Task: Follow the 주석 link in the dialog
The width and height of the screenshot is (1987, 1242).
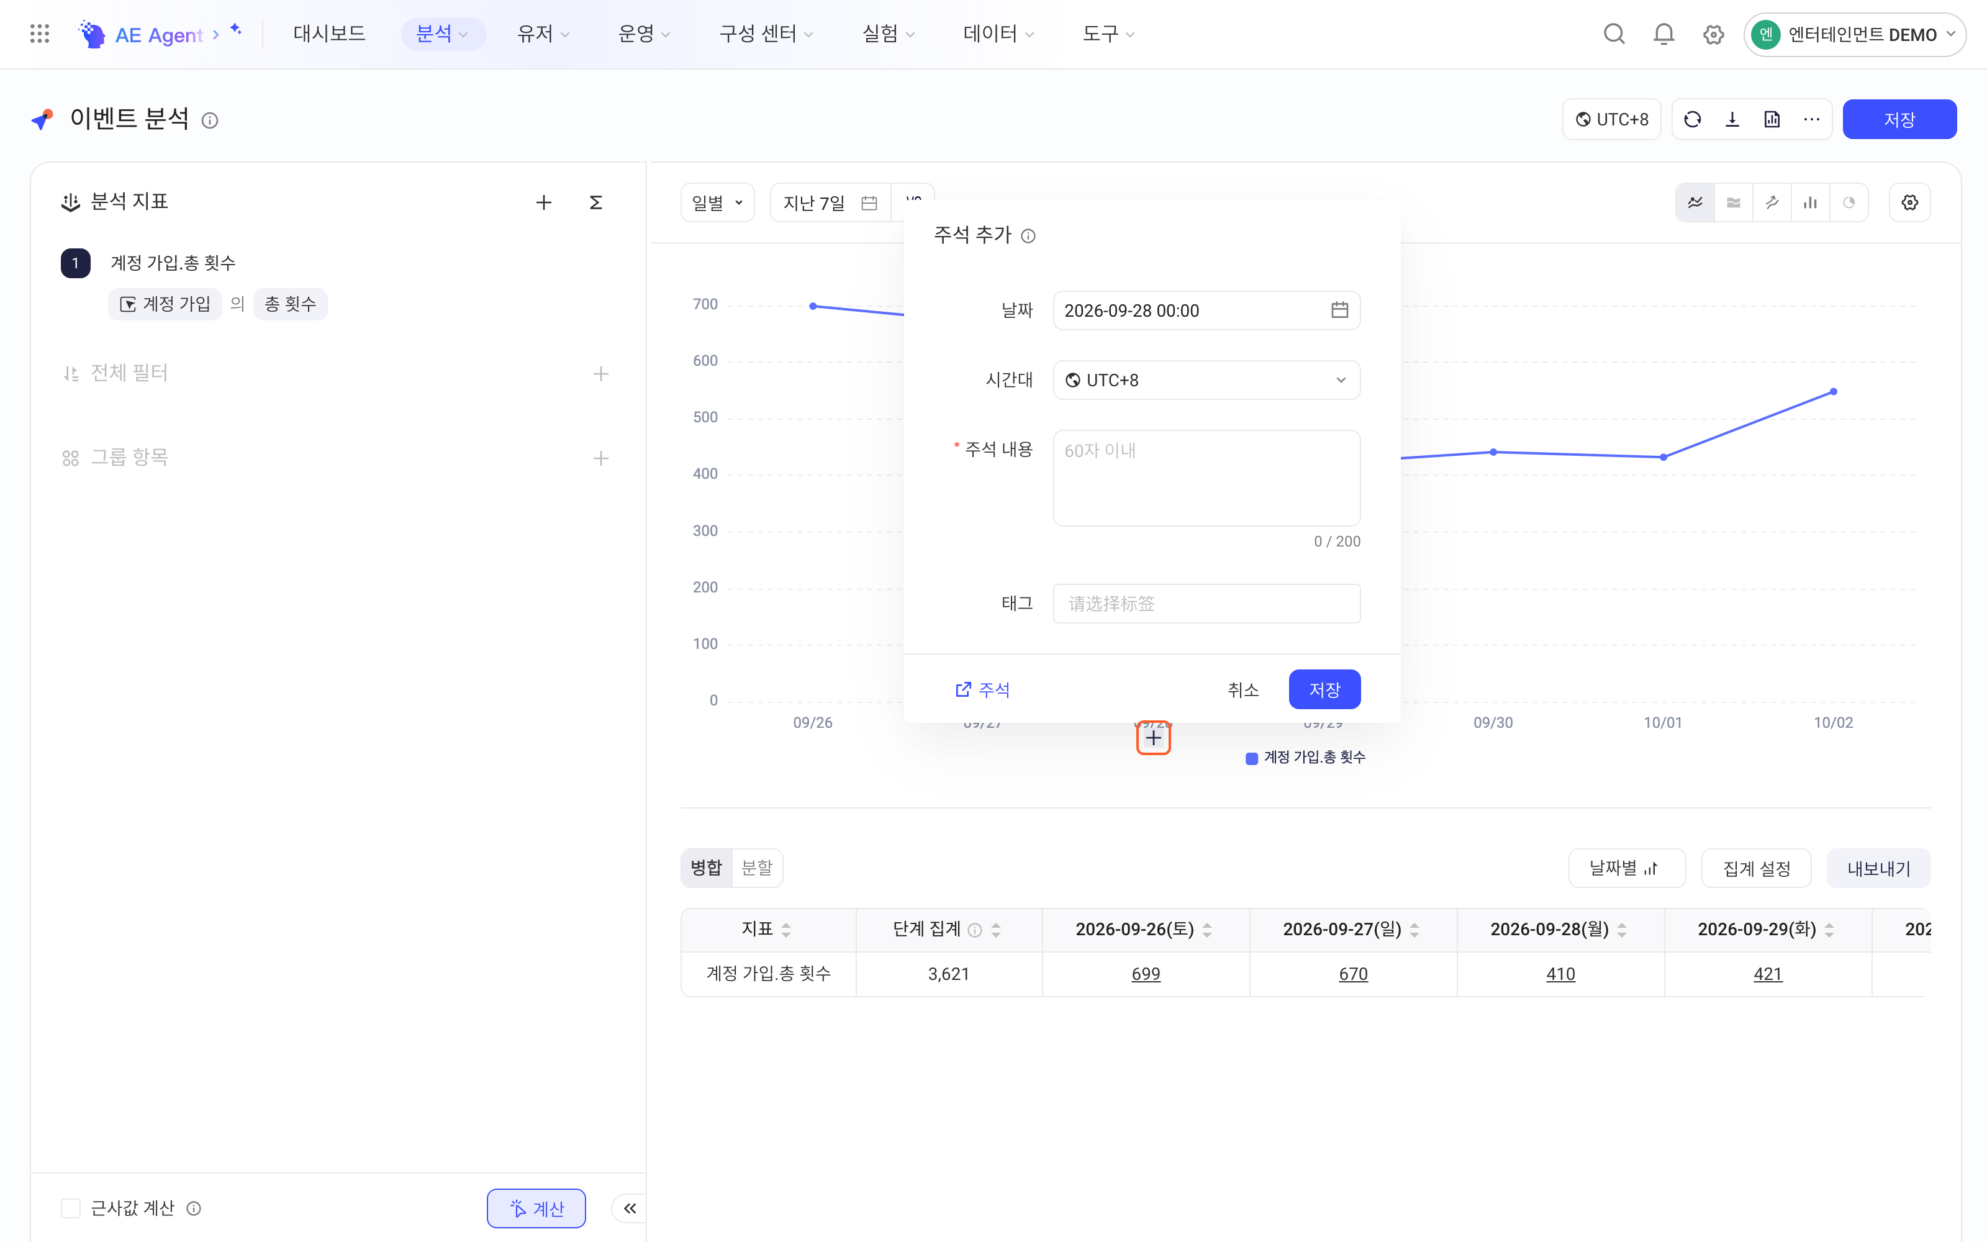Action: click(x=983, y=689)
